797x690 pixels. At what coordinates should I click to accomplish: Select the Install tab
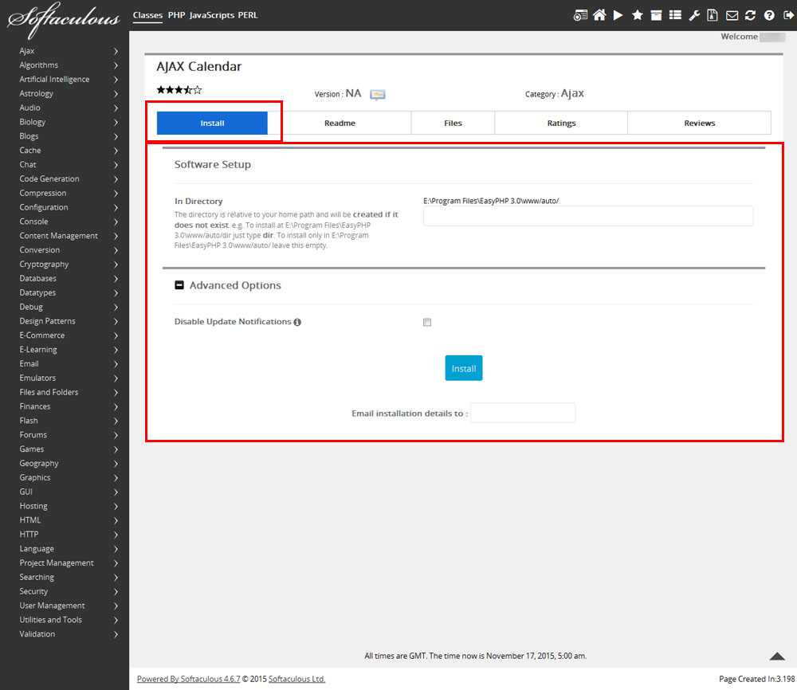pyautogui.click(x=212, y=123)
